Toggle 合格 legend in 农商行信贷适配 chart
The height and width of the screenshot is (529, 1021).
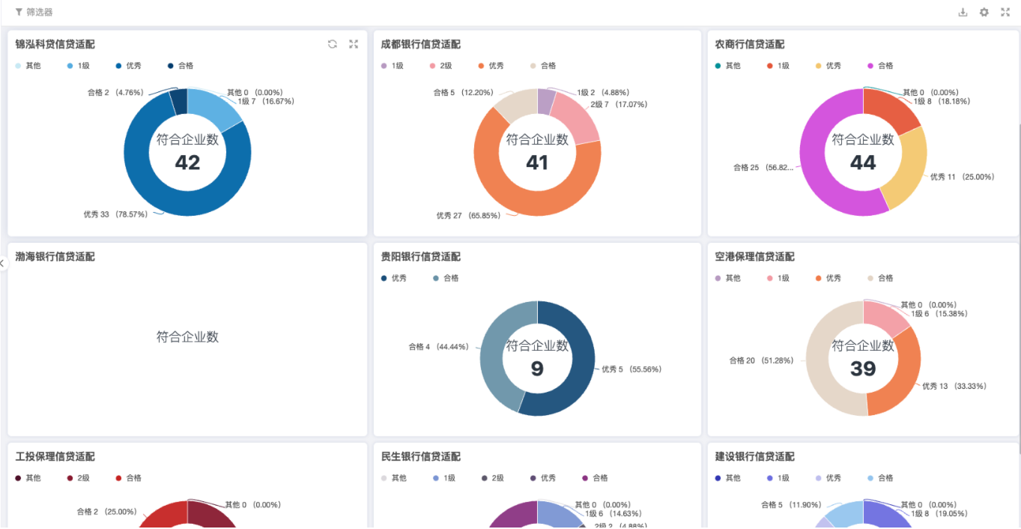click(x=880, y=66)
